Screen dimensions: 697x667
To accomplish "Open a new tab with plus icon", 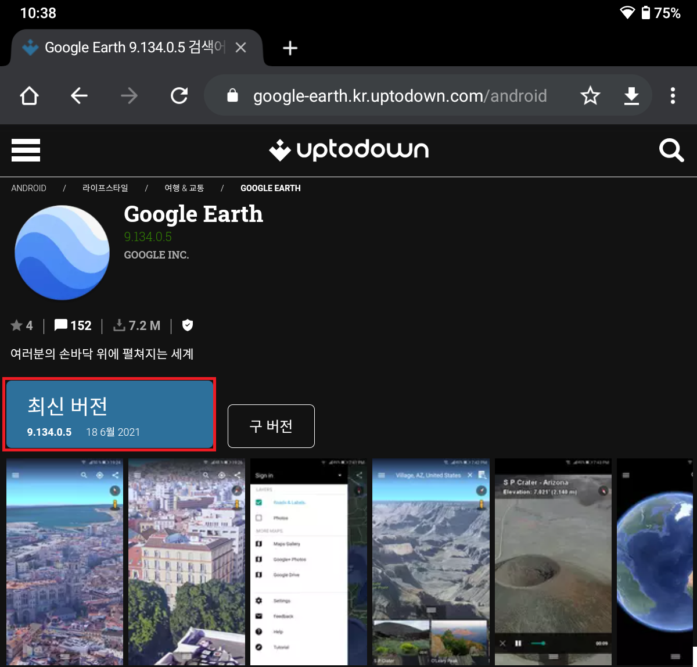I will tap(290, 48).
